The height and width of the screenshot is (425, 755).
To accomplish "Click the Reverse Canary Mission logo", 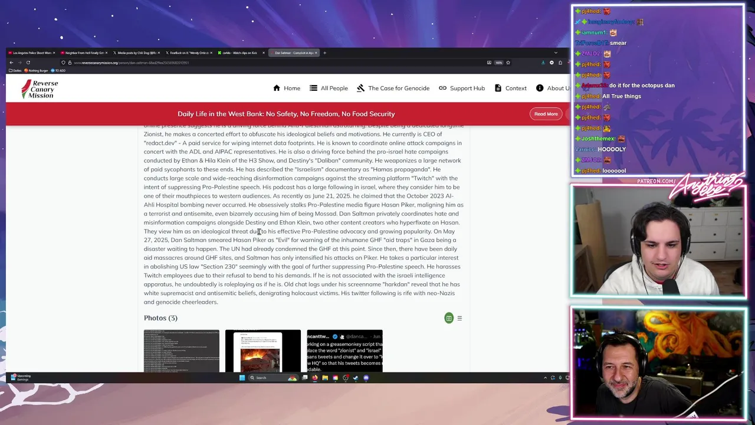I will point(40,89).
